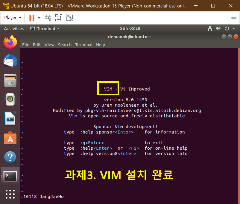
Task: Open the Search menu in Terminal
Action: pyautogui.click(x=65, y=45)
